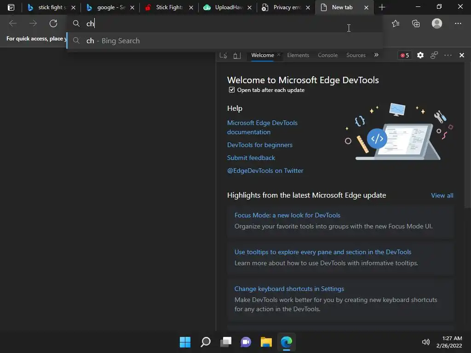Open Microsoft Edge DevTools documentation link
The image size is (471, 353).
tap(262, 127)
